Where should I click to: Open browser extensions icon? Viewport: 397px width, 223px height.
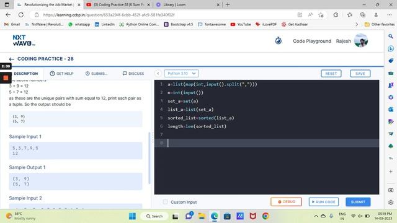336,15
